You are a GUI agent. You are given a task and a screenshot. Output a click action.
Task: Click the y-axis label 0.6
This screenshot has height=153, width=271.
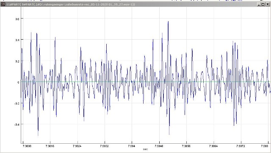(17, 19)
